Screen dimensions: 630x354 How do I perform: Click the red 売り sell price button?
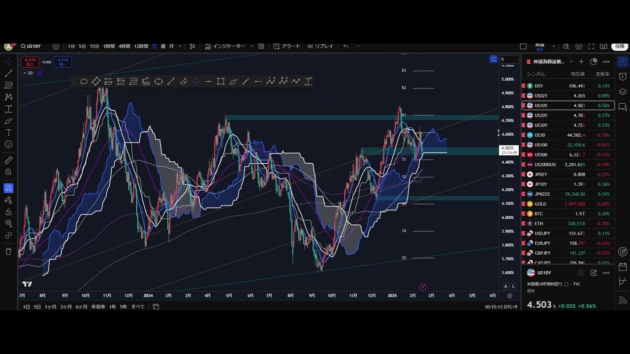tap(30, 62)
